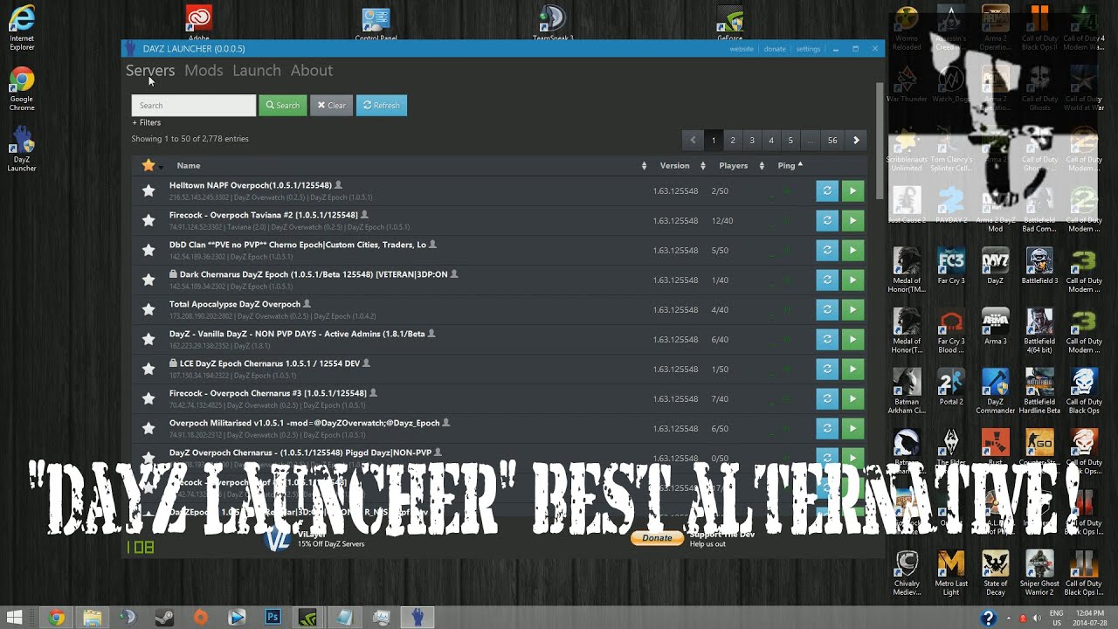1118x629 pixels.
Task: Toggle favorite on DayZ Vanilla NON PVP DAYS
Action: tap(148, 339)
